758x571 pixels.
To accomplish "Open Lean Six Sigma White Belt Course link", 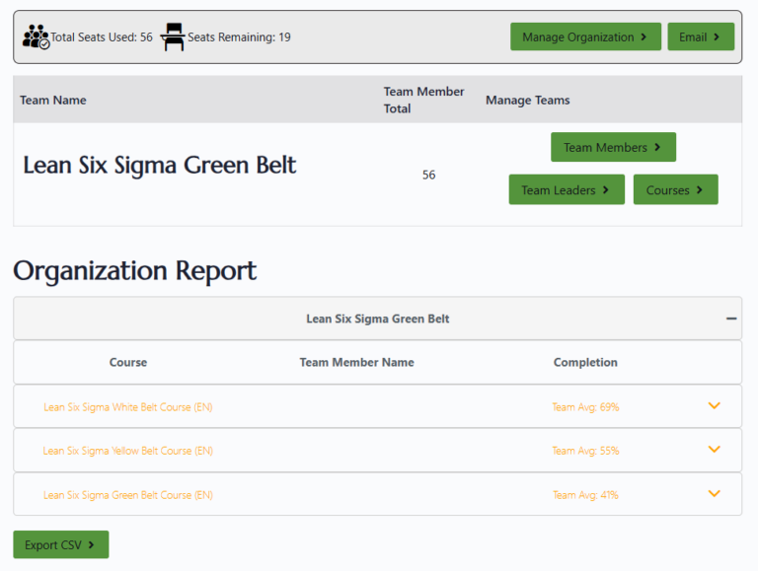I will pyautogui.click(x=128, y=406).
